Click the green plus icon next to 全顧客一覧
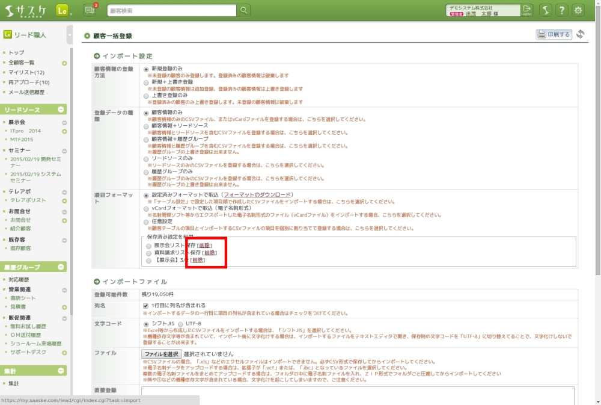 tap(64, 63)
